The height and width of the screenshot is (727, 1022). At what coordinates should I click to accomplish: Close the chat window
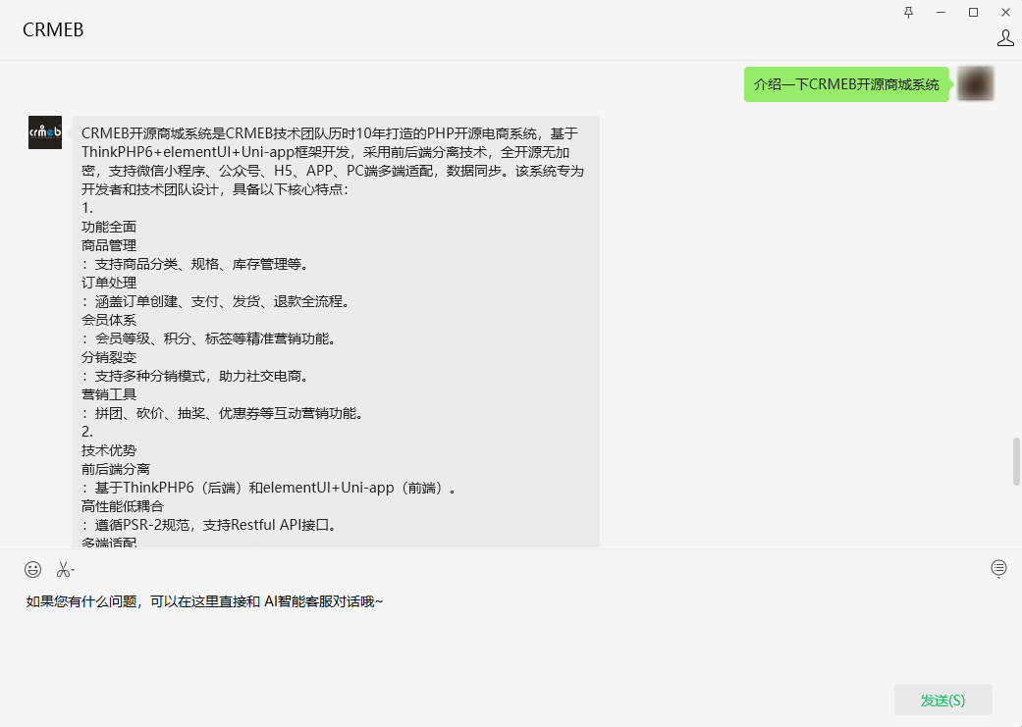(x=1005, y=13)
